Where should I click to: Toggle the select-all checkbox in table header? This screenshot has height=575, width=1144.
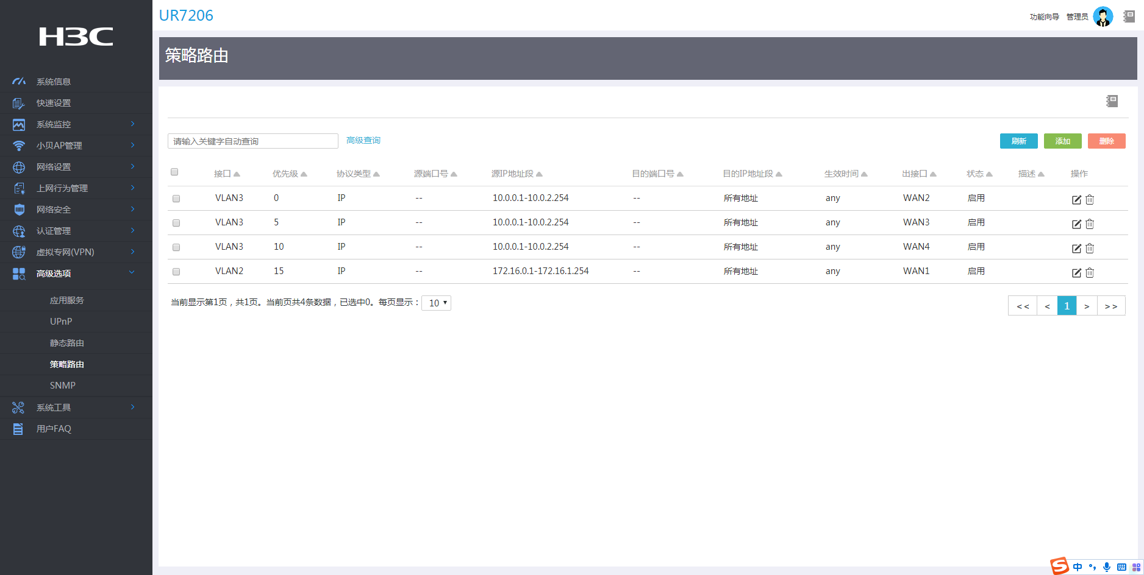(174, 172)
